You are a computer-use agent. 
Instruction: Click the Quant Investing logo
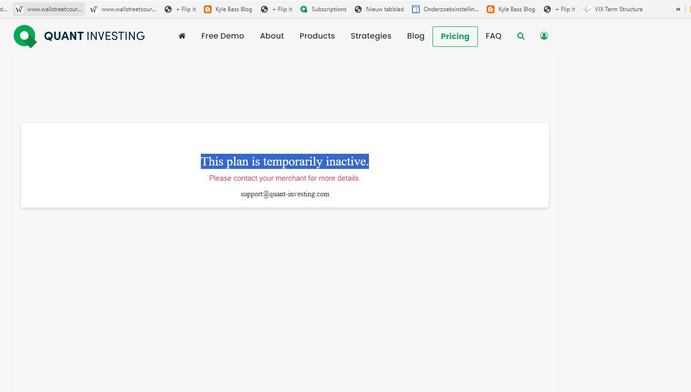coord(79,36)
